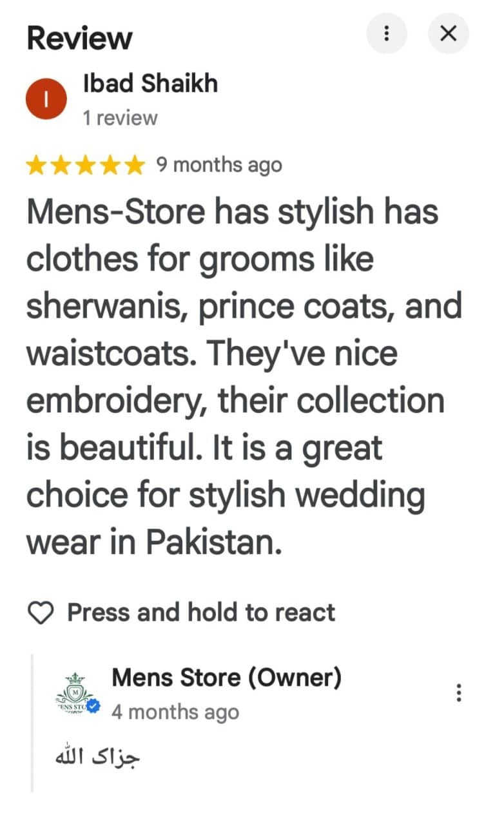Click the "Press and hold to react" label
This screenshot has height=824, width=495.
pos(201,612)
